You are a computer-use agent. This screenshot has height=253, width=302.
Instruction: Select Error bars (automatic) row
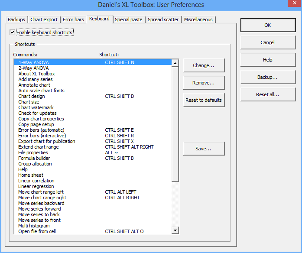93,130
